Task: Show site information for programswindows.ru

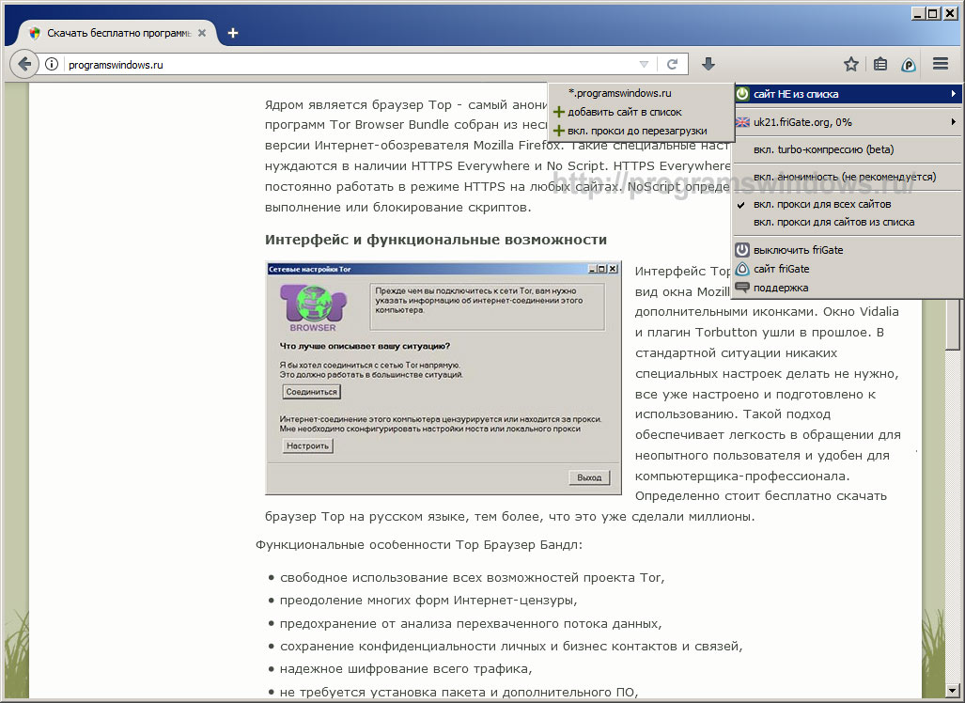Action: (x=52, y=64)
